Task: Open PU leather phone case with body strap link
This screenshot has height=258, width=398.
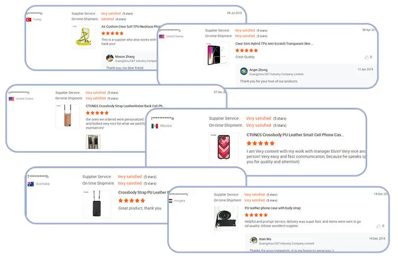Action: click(x=273, y=208)
